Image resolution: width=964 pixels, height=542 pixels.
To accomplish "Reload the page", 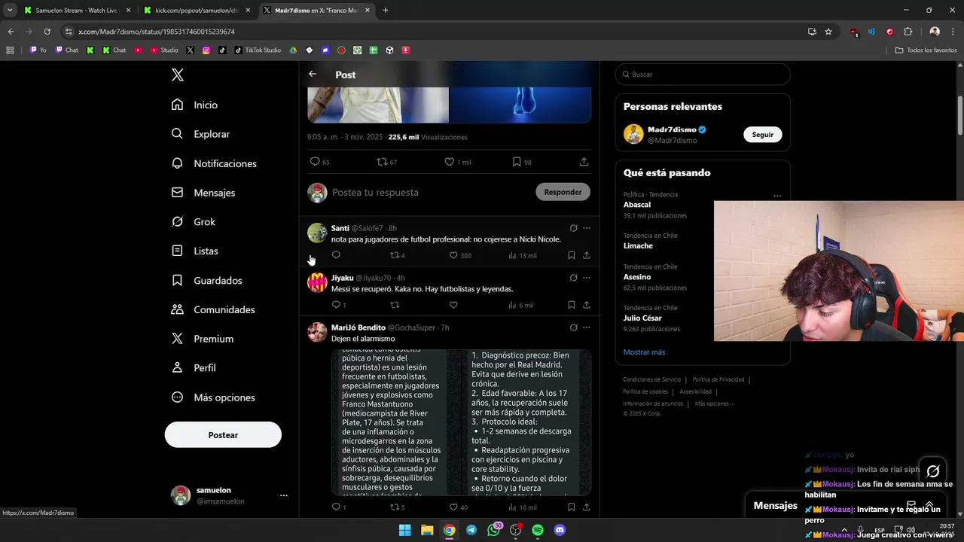I will point(47,32).
